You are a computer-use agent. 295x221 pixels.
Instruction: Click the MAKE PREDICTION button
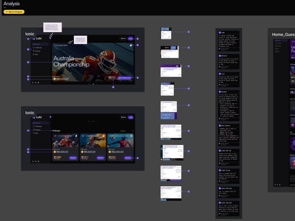124,78
